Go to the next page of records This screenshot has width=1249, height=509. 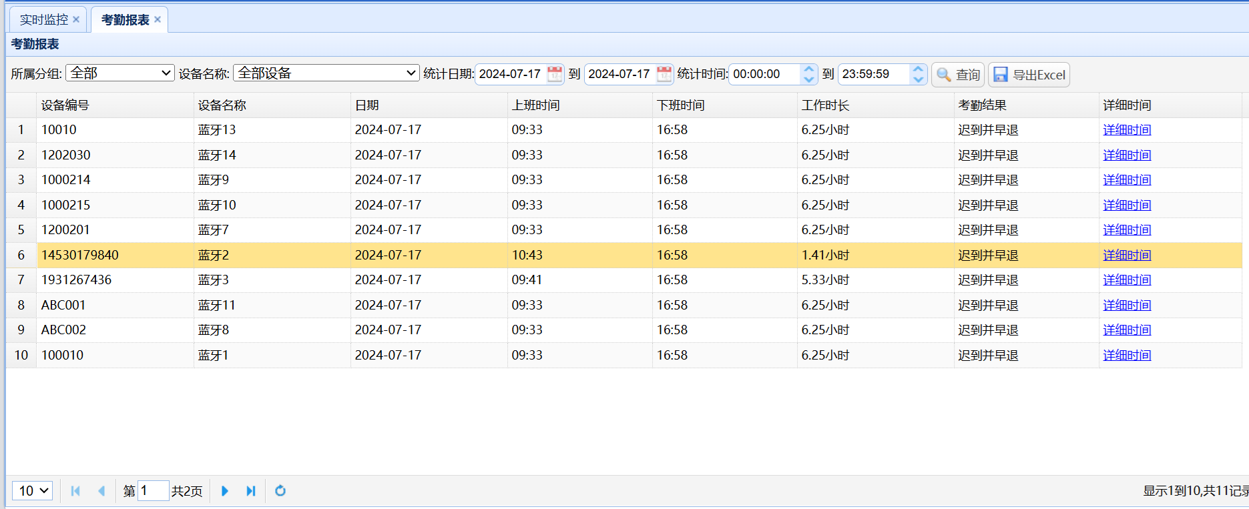click(225, 491)
